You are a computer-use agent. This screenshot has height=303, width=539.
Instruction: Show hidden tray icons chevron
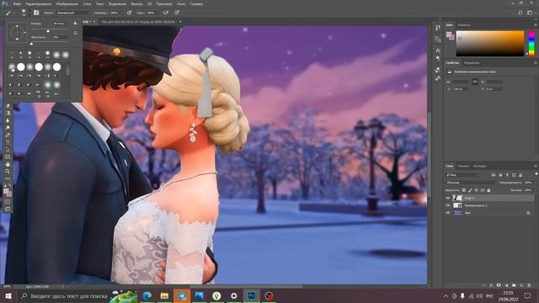point(446,295)
